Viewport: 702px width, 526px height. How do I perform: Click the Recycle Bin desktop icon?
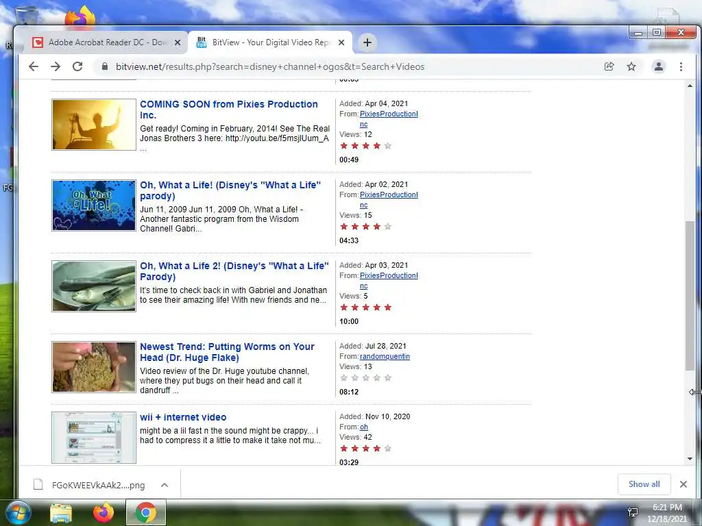[x=26, y=15]
